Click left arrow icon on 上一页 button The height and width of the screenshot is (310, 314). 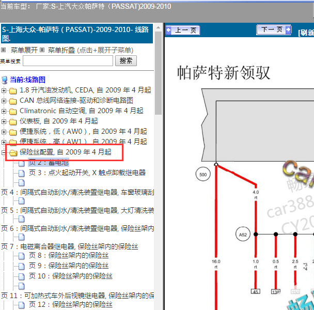[168, 30]
